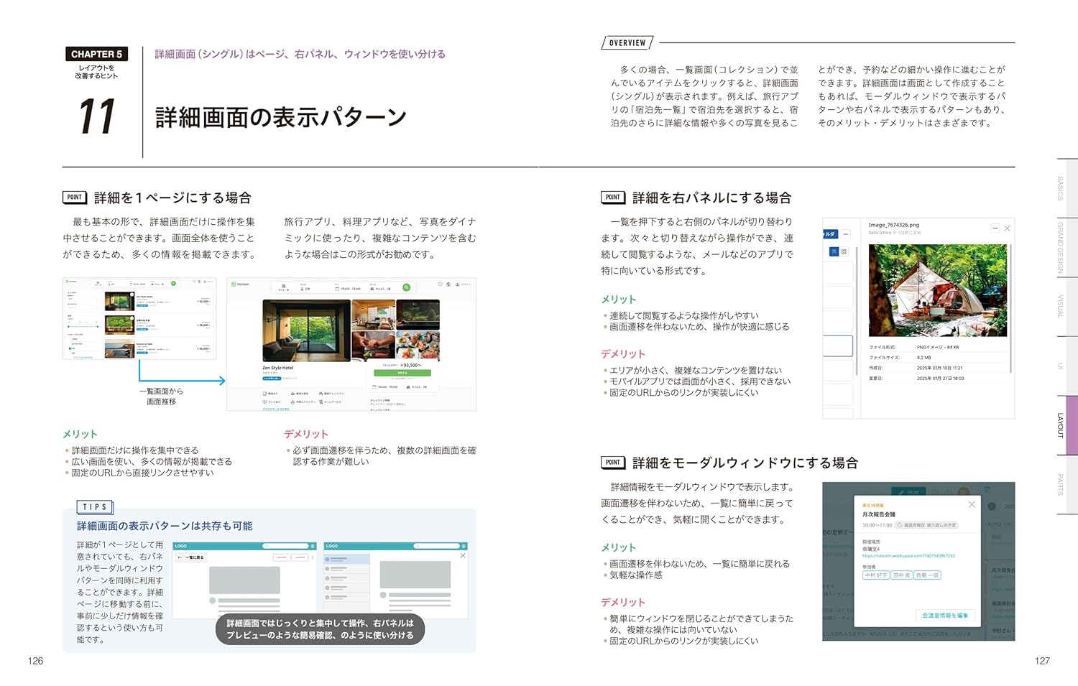
Task: Select hotel priced ¥46,000 in hotel list
Action: coord(158,348)
